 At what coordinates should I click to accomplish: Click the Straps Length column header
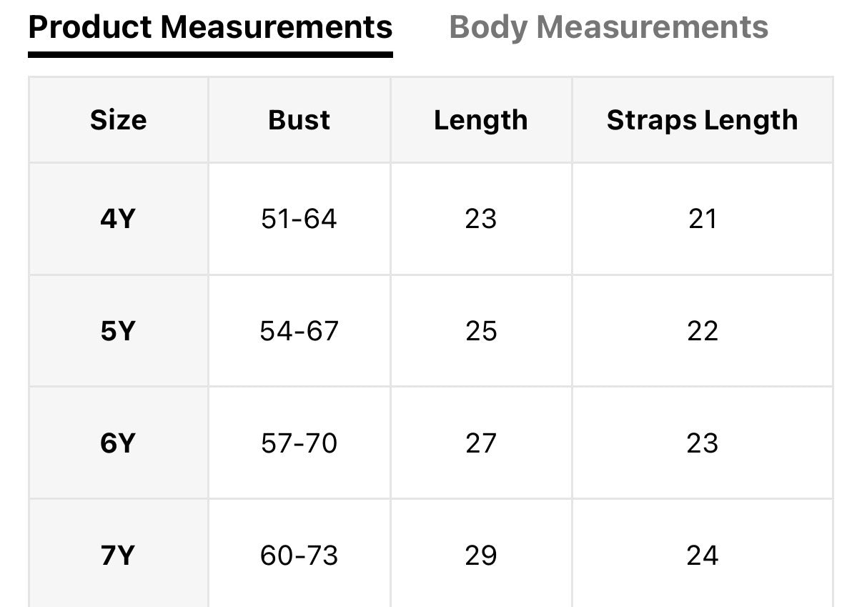tap(702, 120)
